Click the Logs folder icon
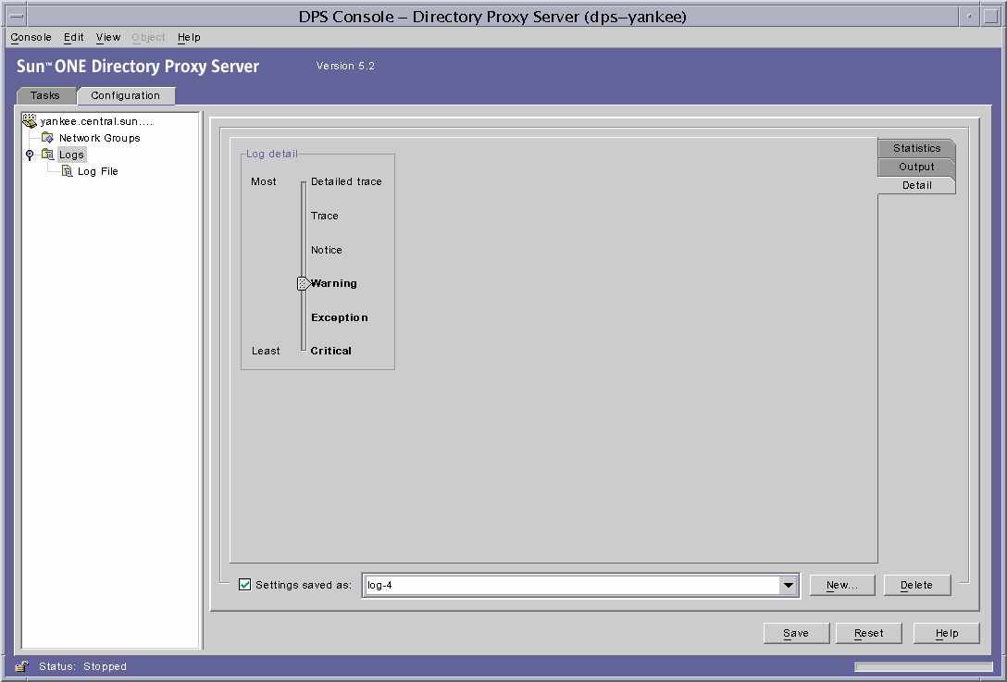The image size is (1007, 682). point(47,155)
